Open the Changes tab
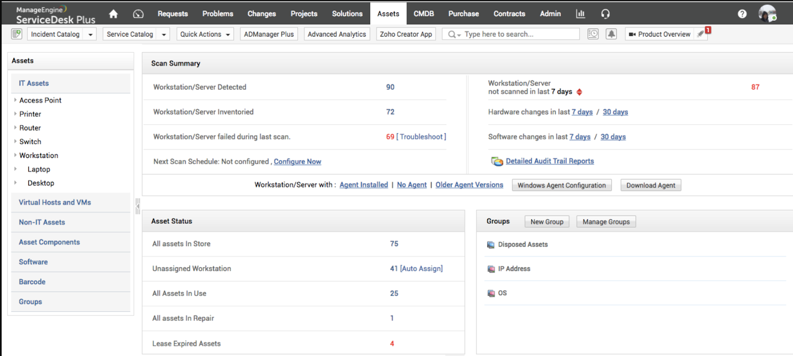The width and height of the screenshot is (793, 356). coord(262,14)
